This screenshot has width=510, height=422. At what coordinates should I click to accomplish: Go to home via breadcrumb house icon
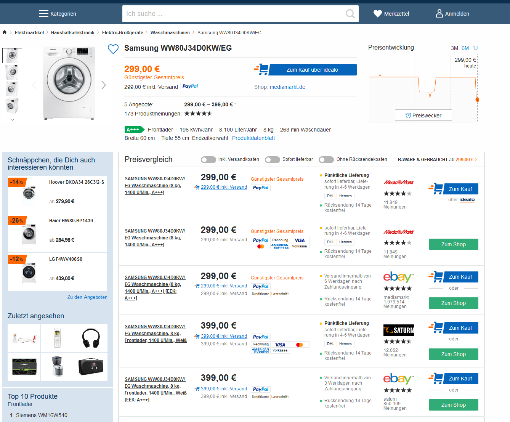pyautogui.click(x=5, y=32)
